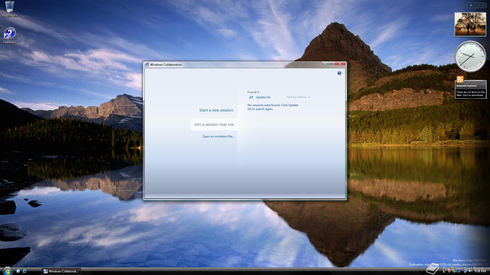490x275 pixels.
Task: Click the Windows Collaboration taskbar button
Action: coord(61,271)
